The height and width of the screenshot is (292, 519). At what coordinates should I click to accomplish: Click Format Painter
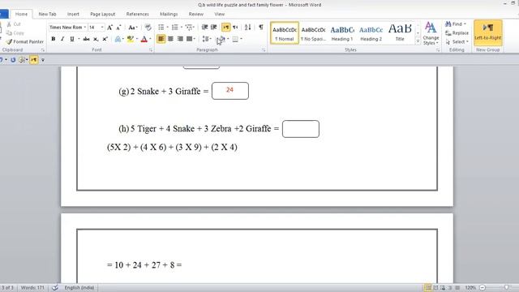click(25, 41)
